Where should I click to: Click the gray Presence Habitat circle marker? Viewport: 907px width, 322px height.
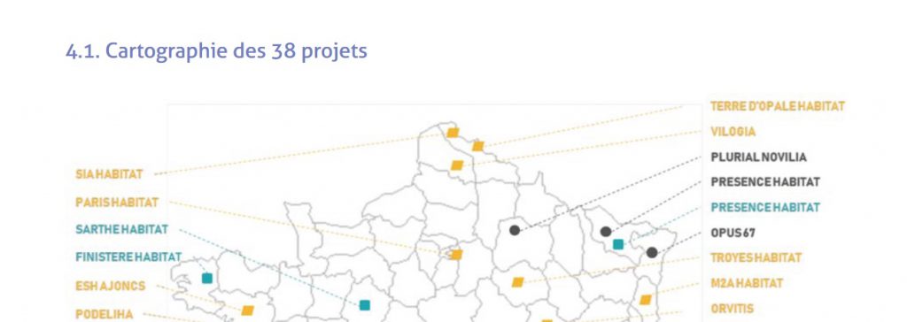click(606, 231)
